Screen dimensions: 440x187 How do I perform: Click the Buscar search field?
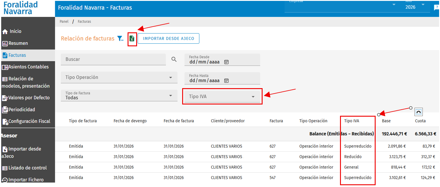coord(113,59)
